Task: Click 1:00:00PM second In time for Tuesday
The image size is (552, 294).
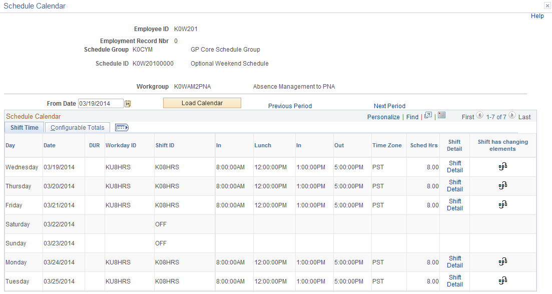Action: (311, 281)
